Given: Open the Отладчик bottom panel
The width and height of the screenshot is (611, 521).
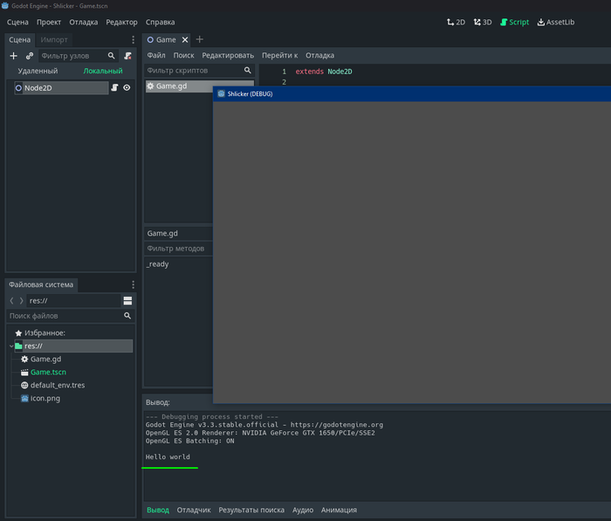Looking at the screenshot, I should tap(194, 510).
